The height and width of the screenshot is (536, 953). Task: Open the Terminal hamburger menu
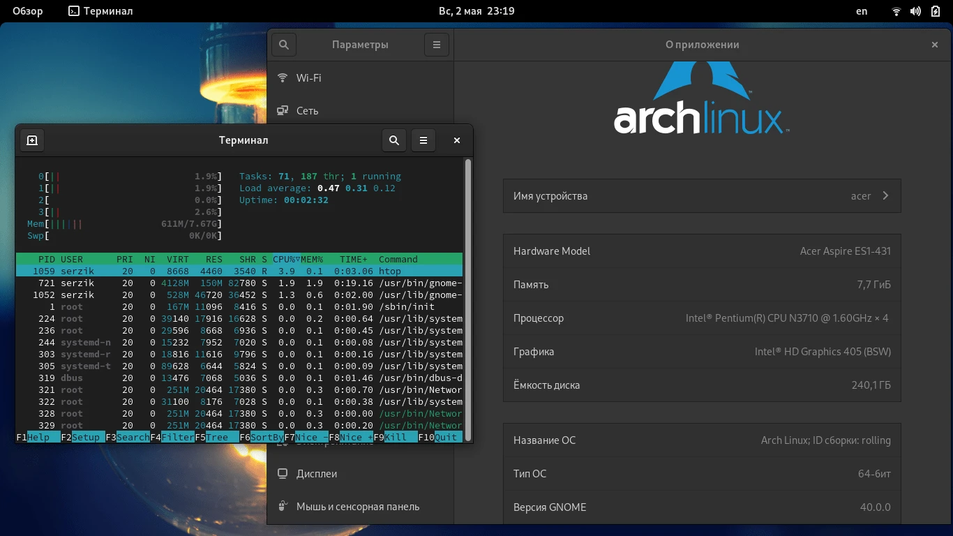423,140
